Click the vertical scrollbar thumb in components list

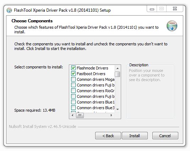coord(118,74)
